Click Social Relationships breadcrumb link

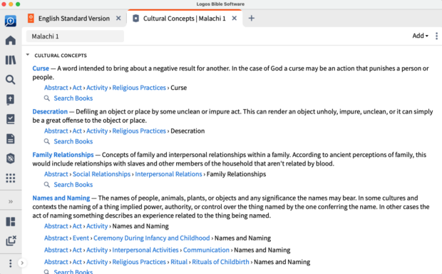click(101, 174)
